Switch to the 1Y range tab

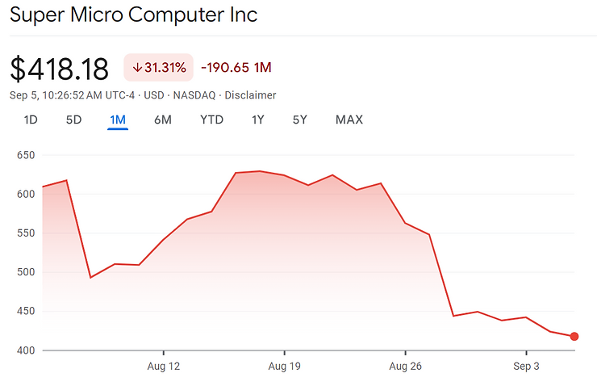(258, 120)
